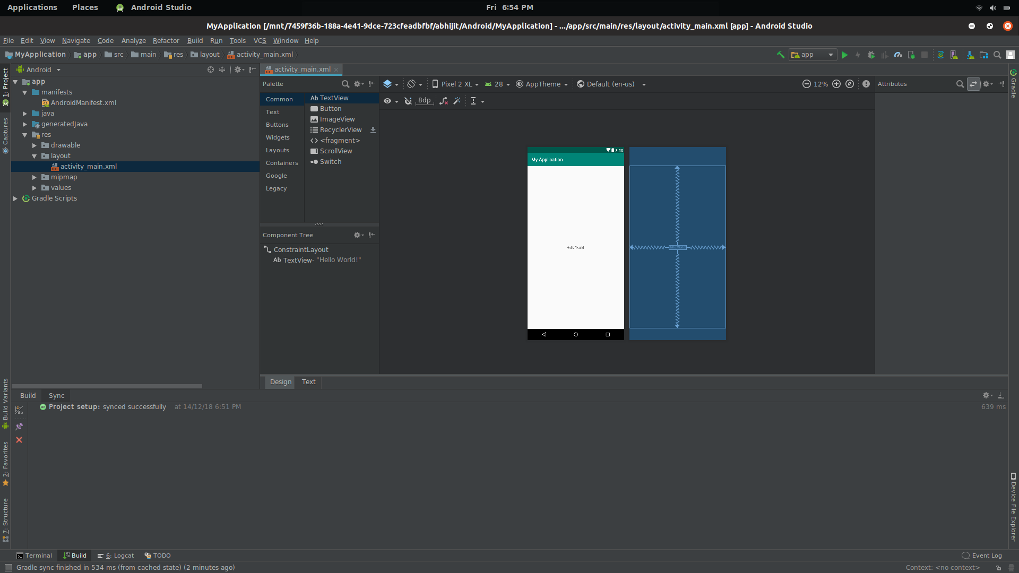Toggle the all-attributes view arrows button
1019x573 pixels.
click(973, 84)
